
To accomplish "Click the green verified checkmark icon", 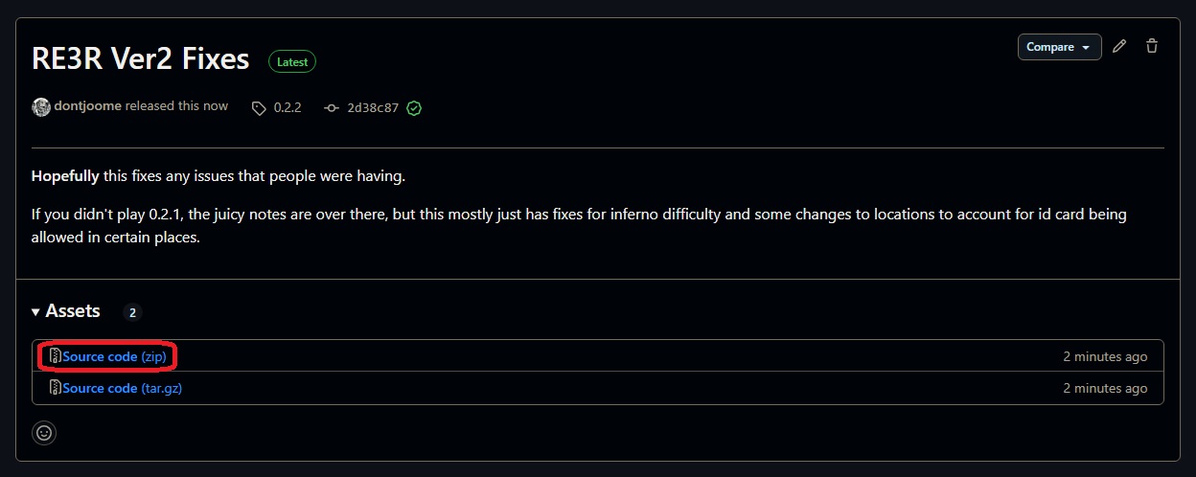I will [414, 108].
